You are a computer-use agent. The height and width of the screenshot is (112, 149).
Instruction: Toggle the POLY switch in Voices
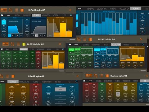(x=11, y=90)
